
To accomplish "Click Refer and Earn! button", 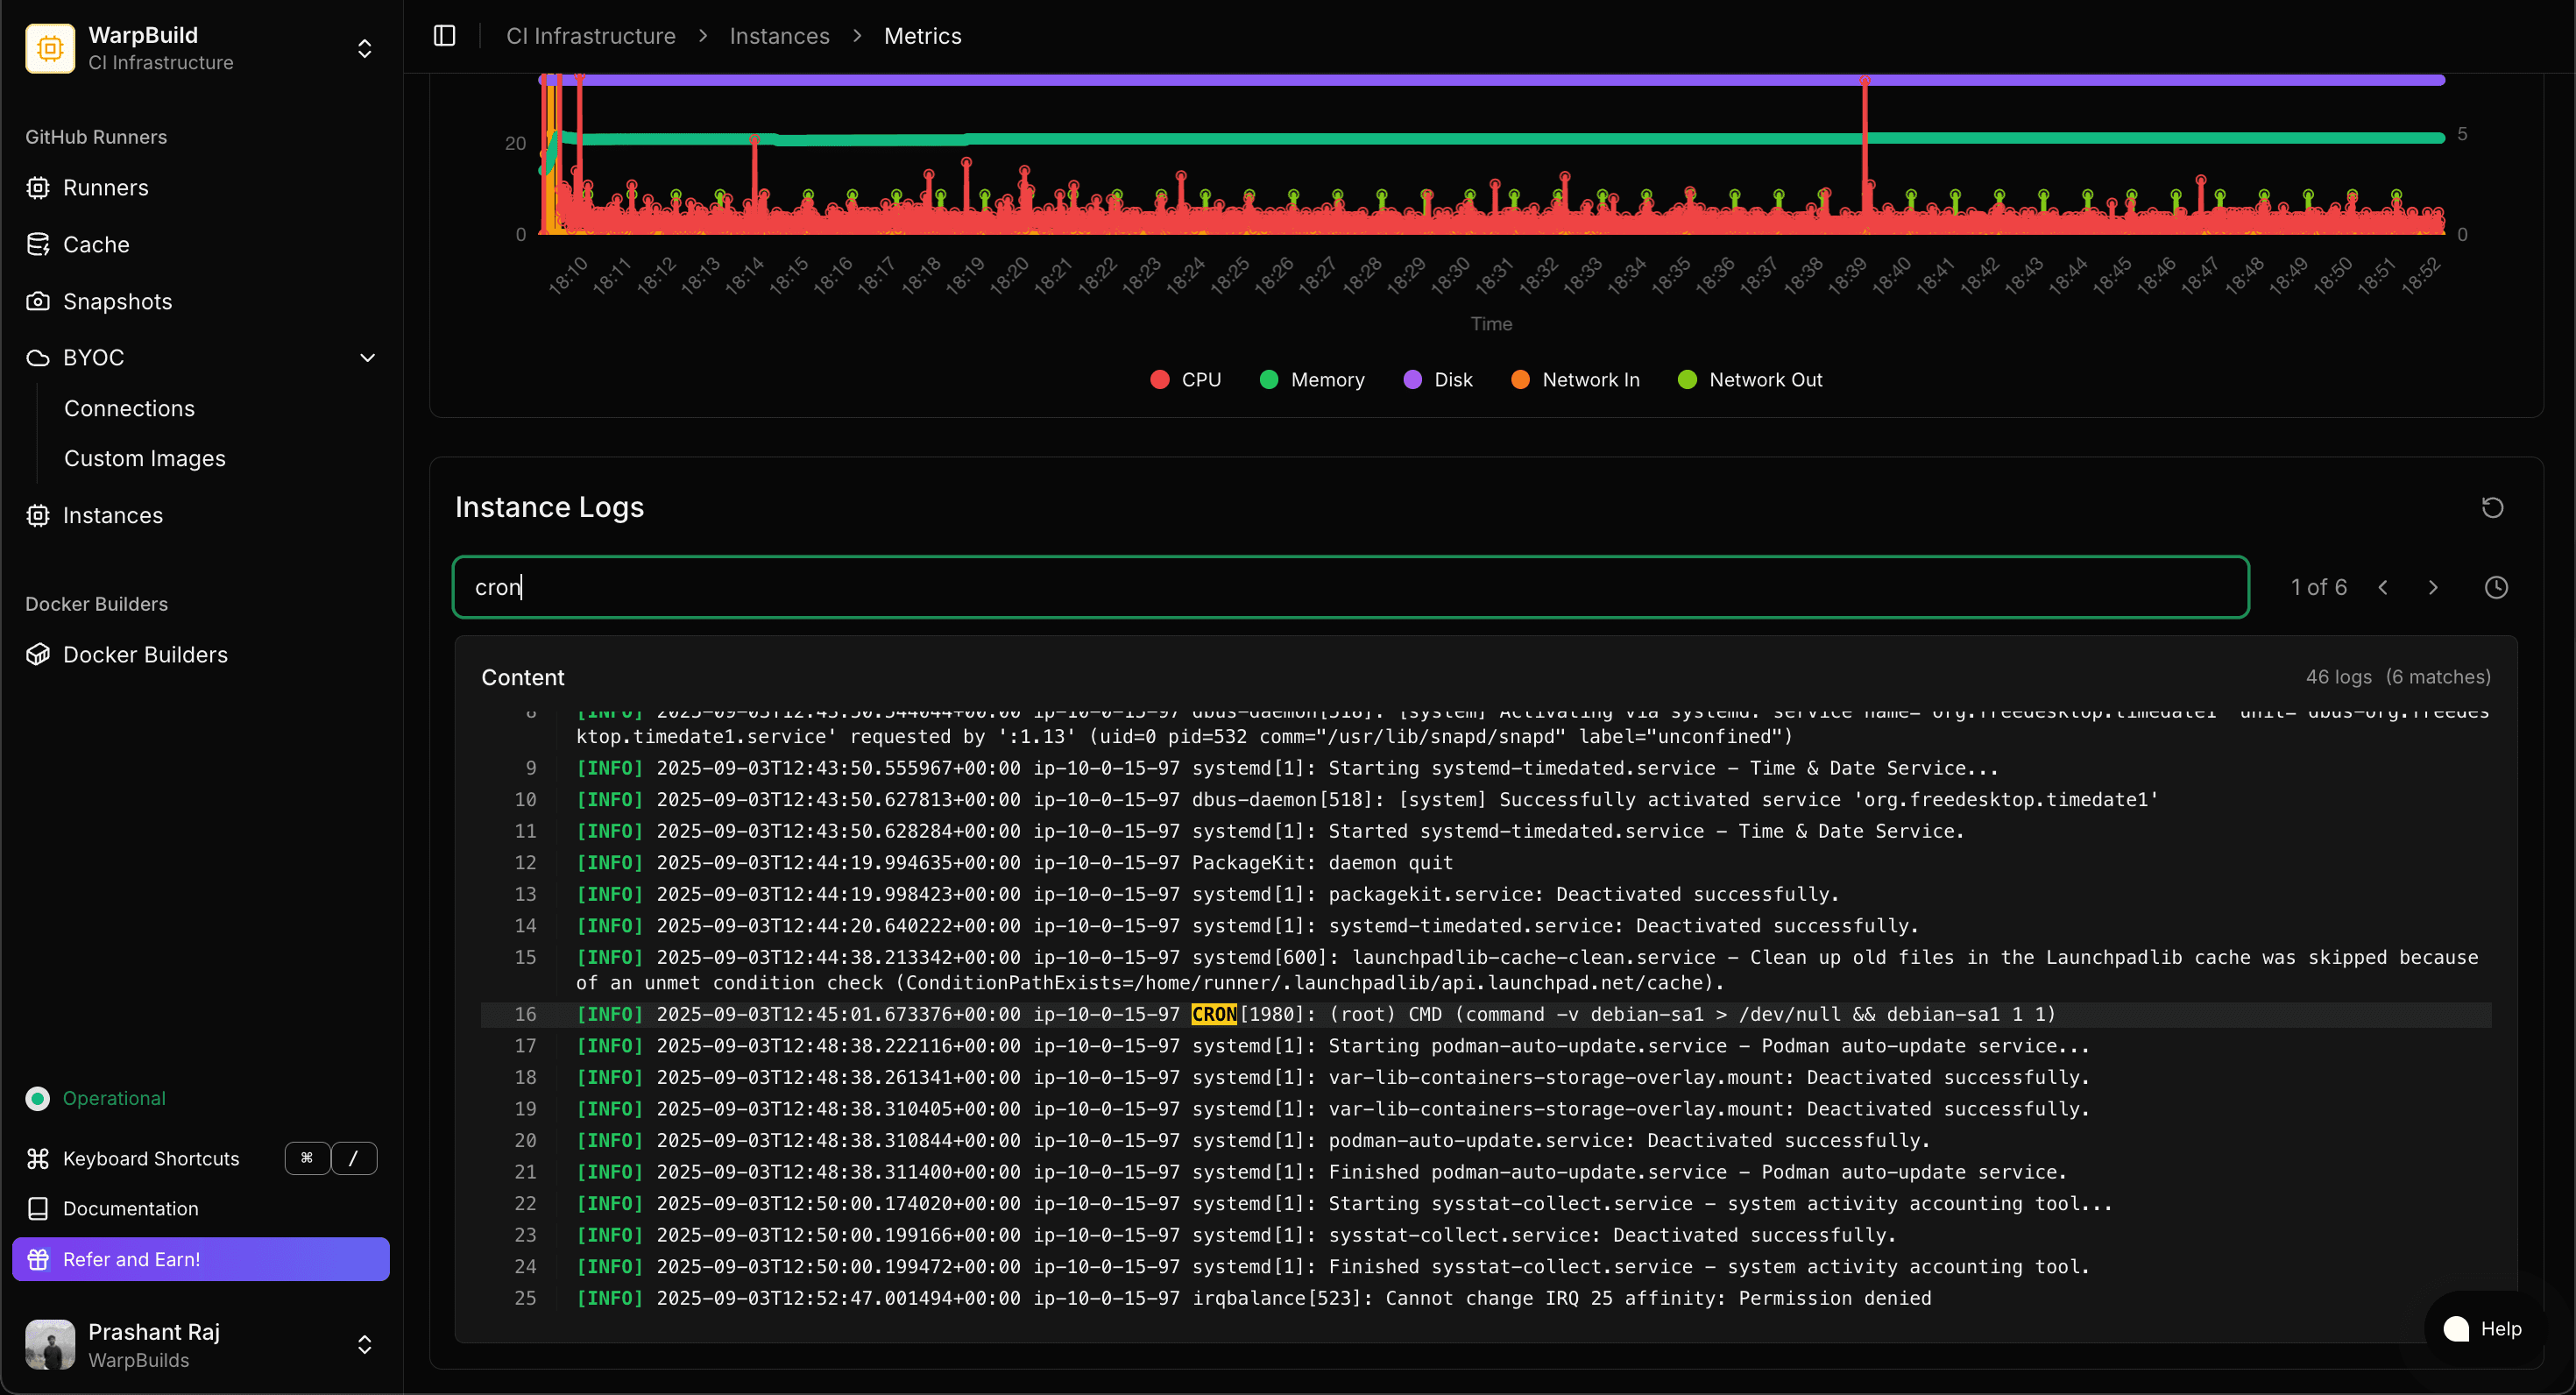I will [x=200, y=1259].
